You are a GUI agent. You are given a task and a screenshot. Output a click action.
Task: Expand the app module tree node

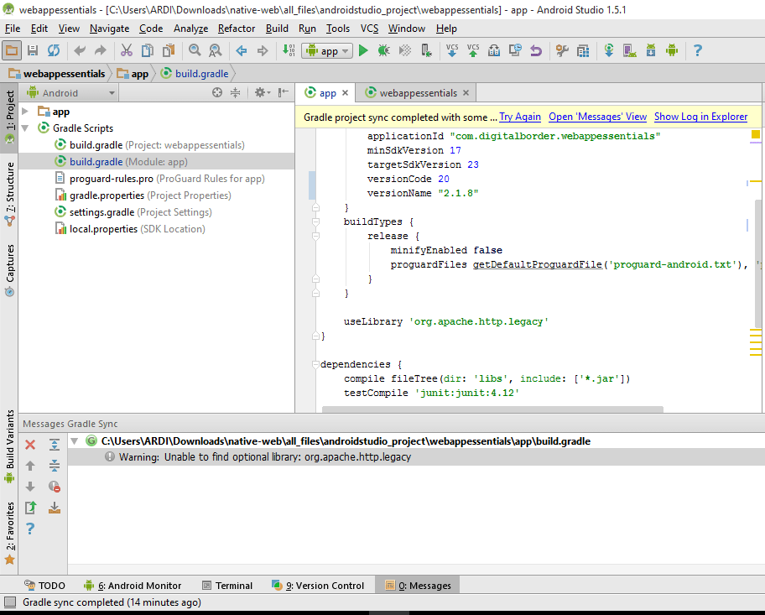click(25, 112)
